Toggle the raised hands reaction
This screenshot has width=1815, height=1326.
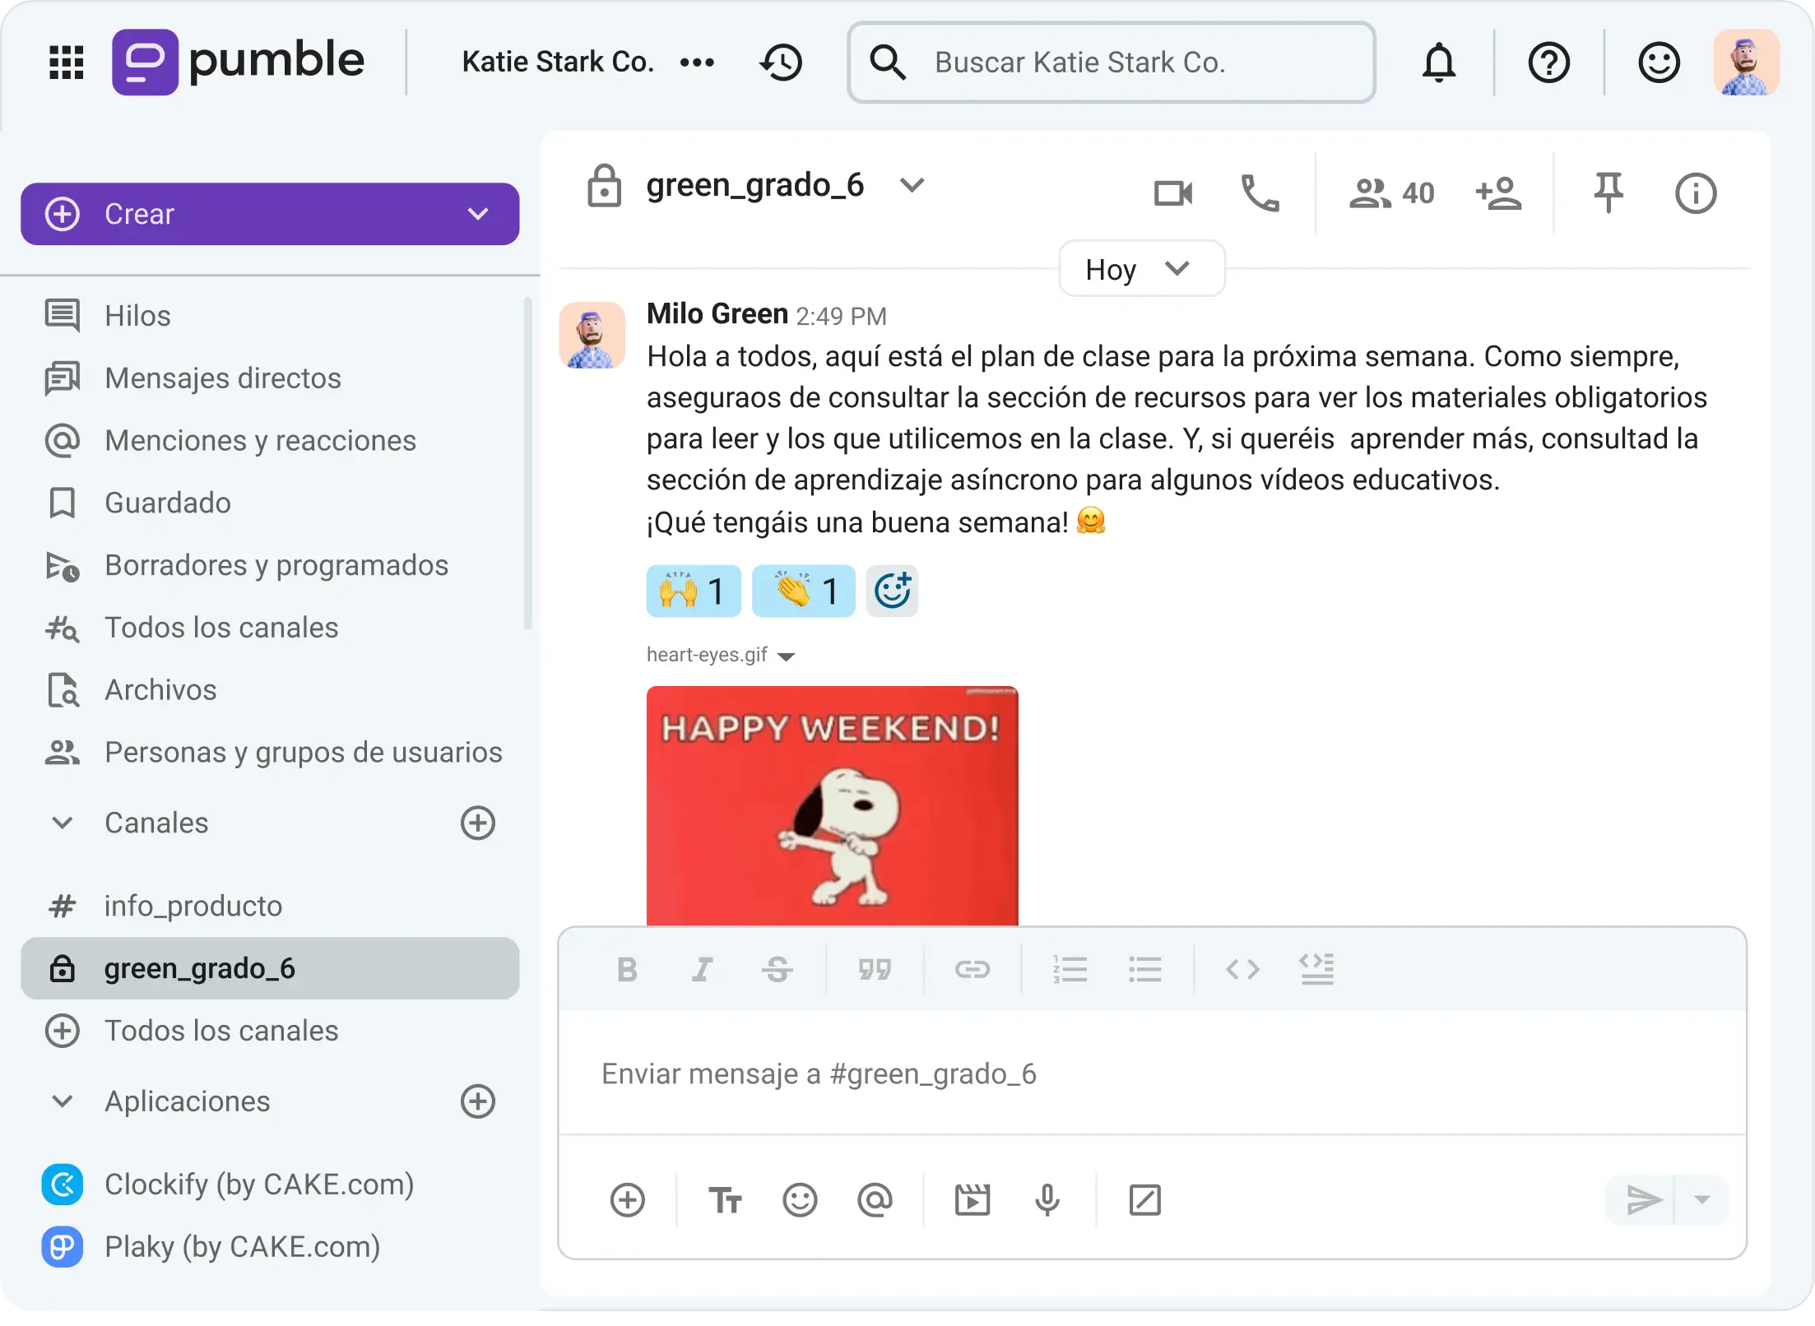[x=694, y=591]
